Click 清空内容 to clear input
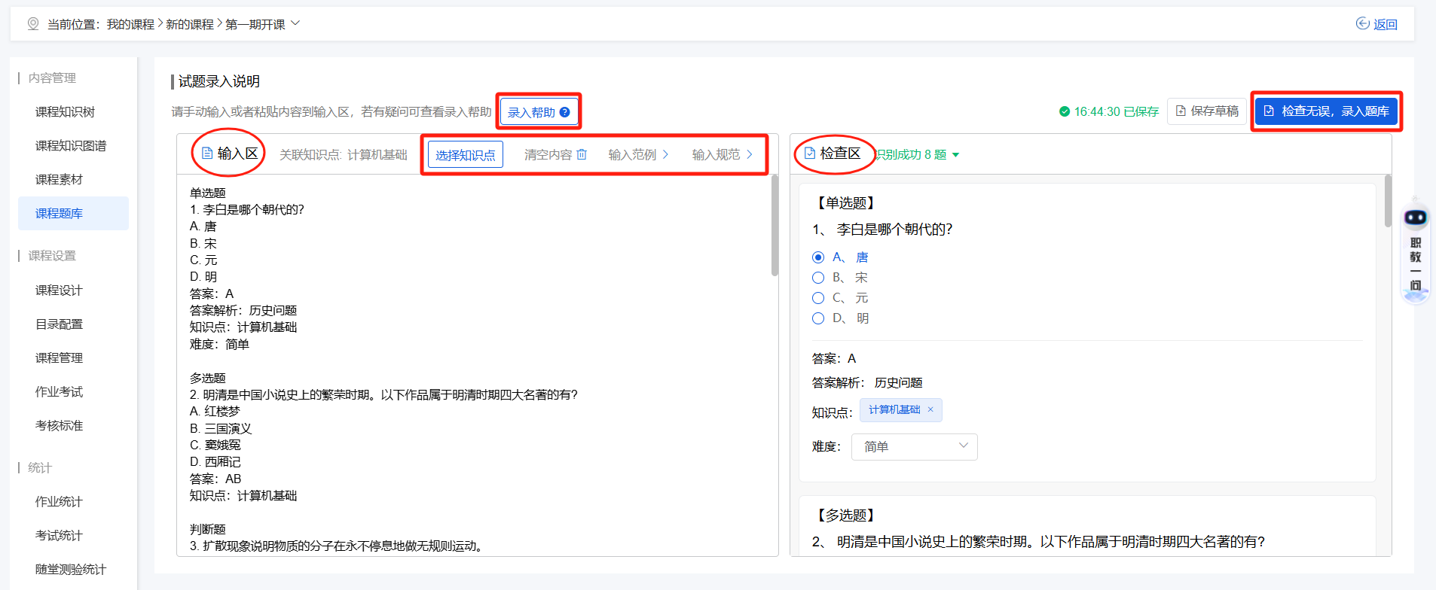Image resolution: width=1436 pixels, height=590 pixels. pos(555,154)
